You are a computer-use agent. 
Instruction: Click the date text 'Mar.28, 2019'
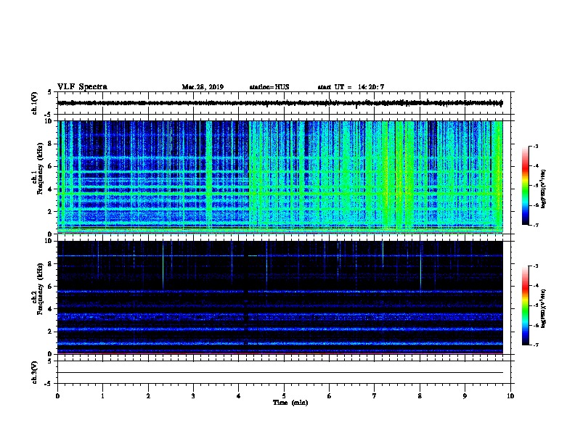(203, 87)
